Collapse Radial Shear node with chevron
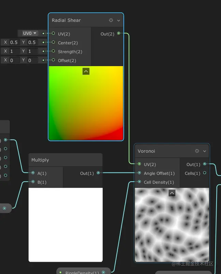 [x=119, y=20]
